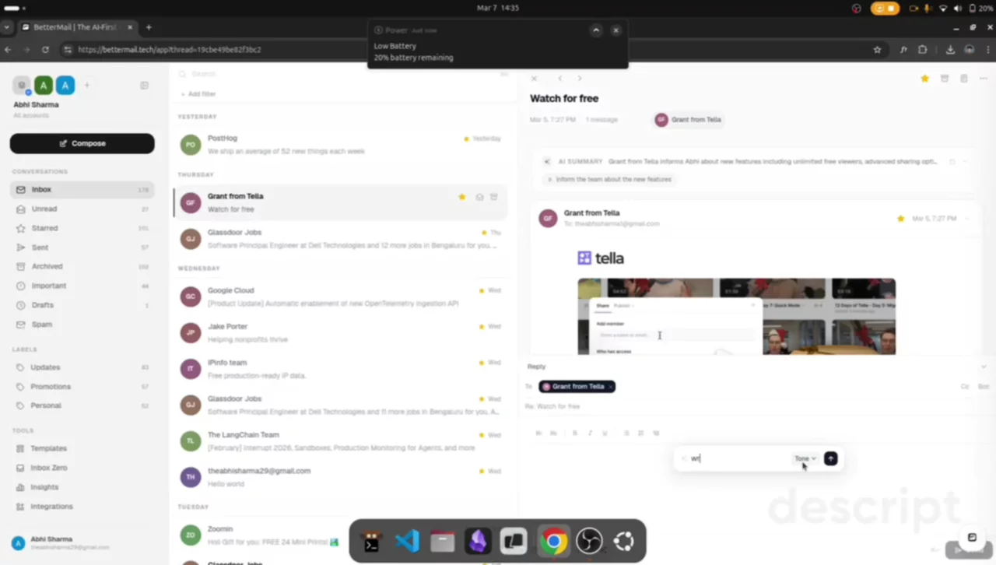Open the Templates tool
This screenshot has height=565, width=996.
tap(82, 448)
